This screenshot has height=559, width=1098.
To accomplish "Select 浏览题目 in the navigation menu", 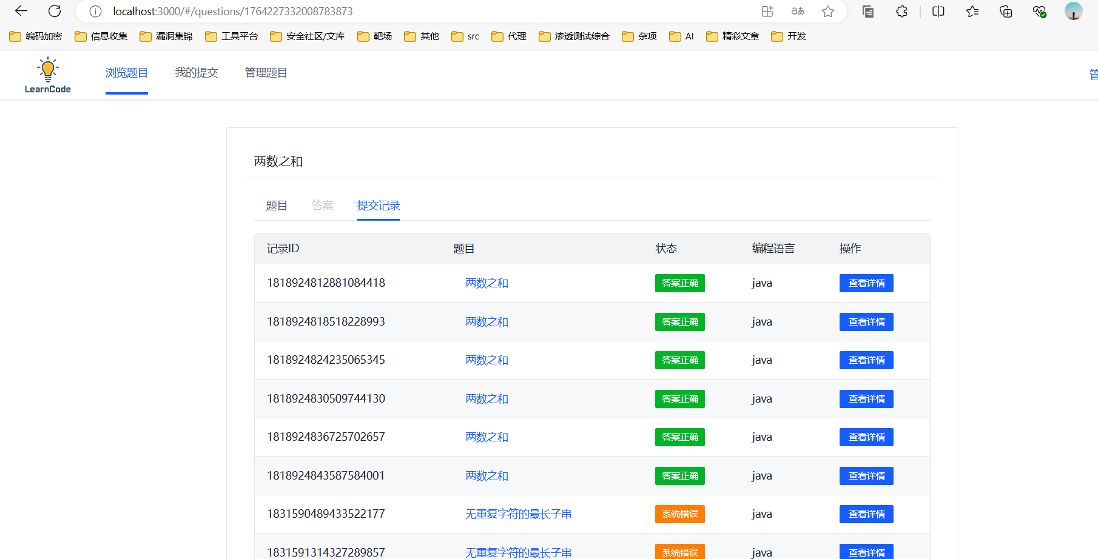I will pos(127,73).
